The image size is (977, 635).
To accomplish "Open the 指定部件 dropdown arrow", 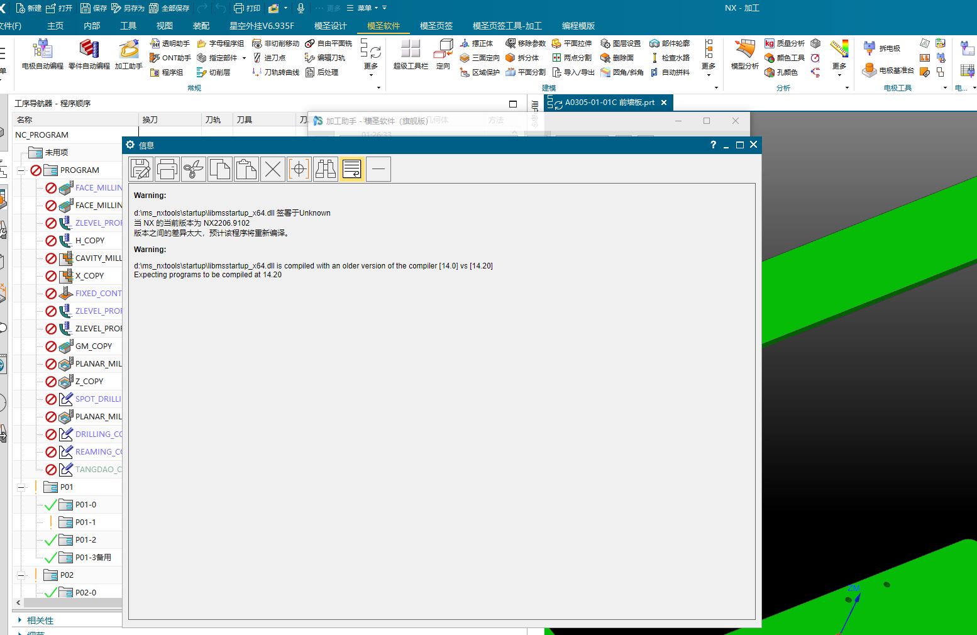I will pos(244,58).
